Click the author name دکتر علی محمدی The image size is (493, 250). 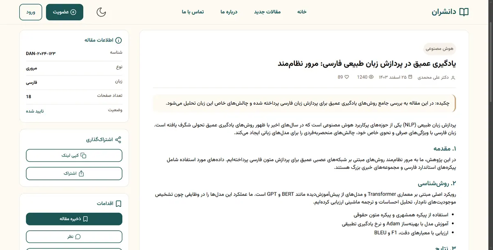[x=433, y=77]
